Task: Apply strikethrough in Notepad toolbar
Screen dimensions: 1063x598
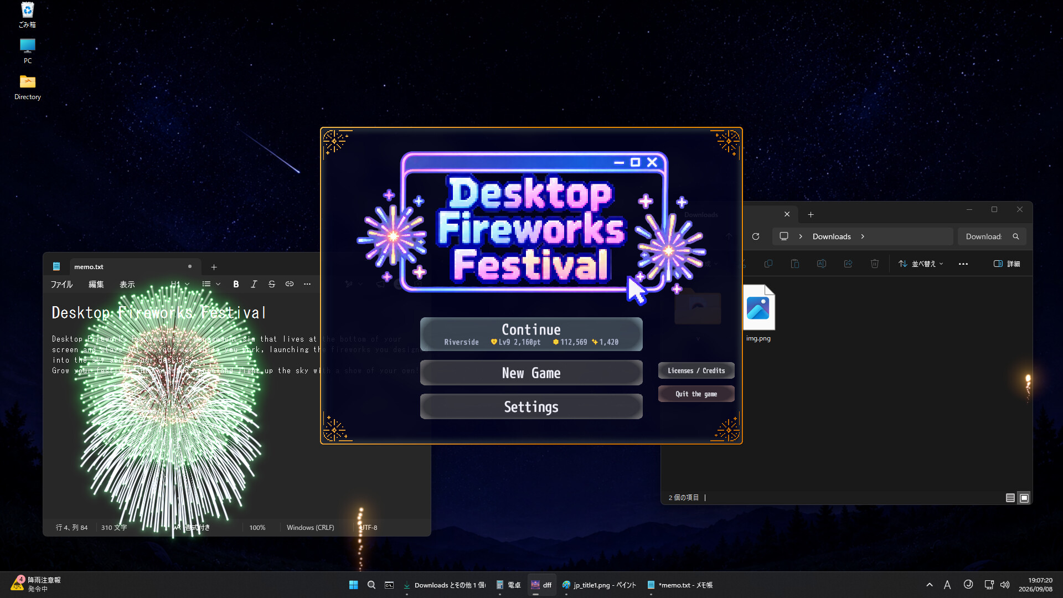Action: click(271, 284)
